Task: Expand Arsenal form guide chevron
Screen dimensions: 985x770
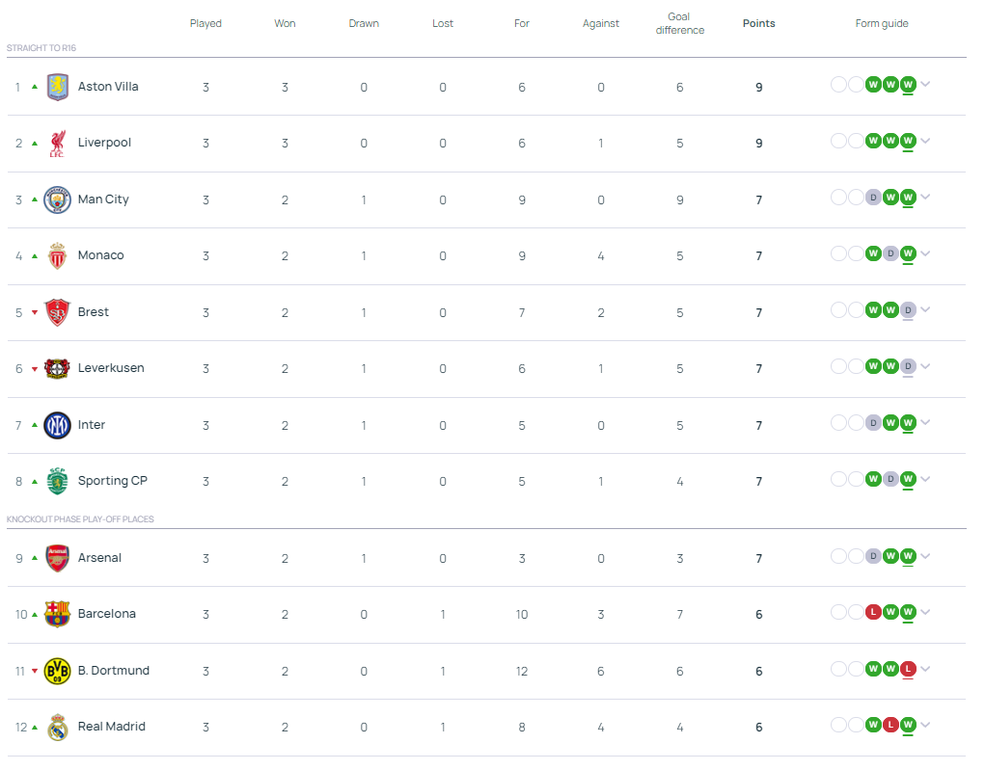Action: tap(925, 556)
